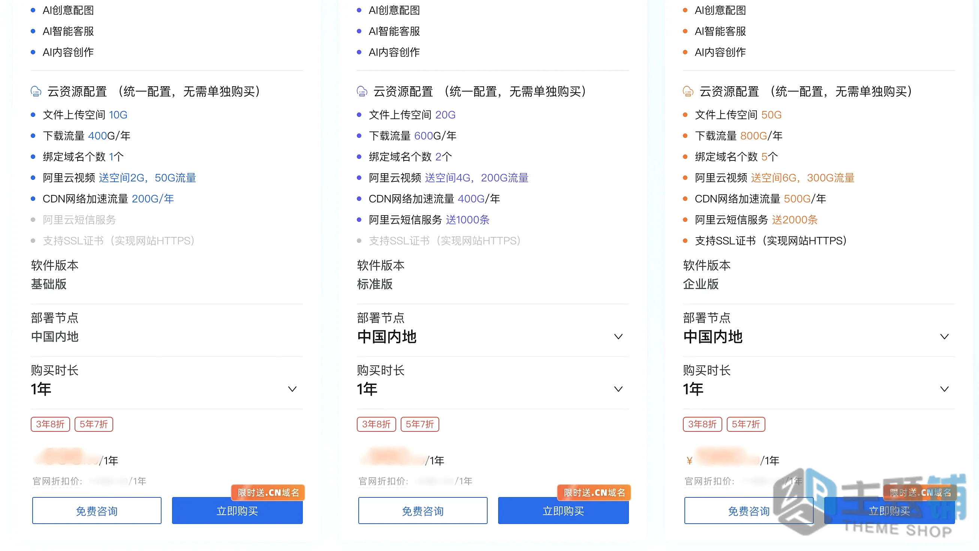Open purchase duration dropdown in 标准版 plan
Image resolution: width=979 pixels, height=551 pixels.
click(x=492, y=389)
